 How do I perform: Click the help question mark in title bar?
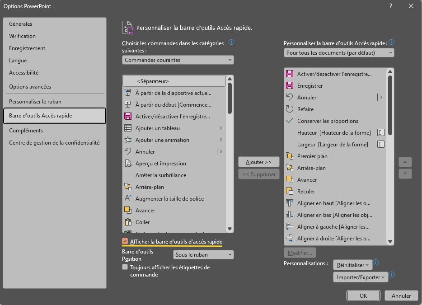390,6
